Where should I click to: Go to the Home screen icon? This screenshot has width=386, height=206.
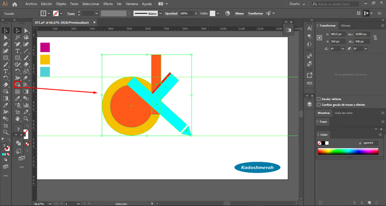tap(15, 4)
